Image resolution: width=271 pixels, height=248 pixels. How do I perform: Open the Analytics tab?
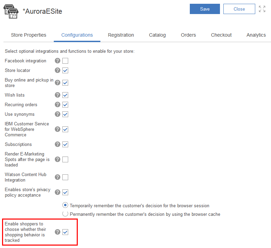pos(256,35)
